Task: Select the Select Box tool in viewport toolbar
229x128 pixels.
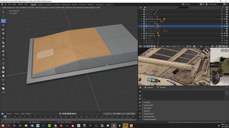Action: (x=3, y=12)
